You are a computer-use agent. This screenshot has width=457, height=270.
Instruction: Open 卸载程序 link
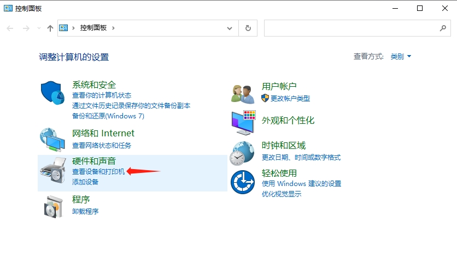(x=85, y=211)
